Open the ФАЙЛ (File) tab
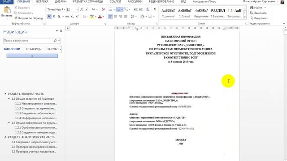 [7, 2]
